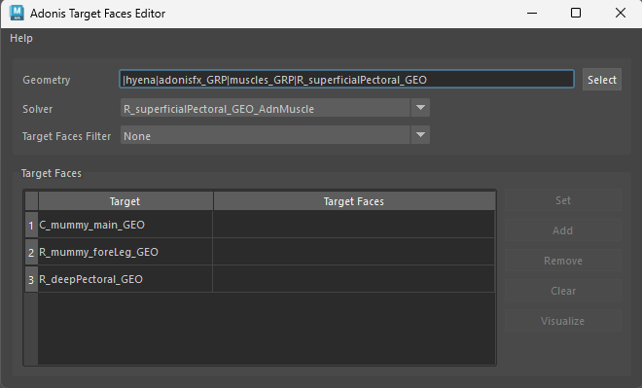Click the Target column header

tap(125, 201)
